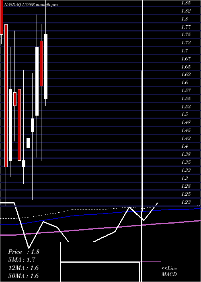Click the 1.5 price axis label

[185, 114]
